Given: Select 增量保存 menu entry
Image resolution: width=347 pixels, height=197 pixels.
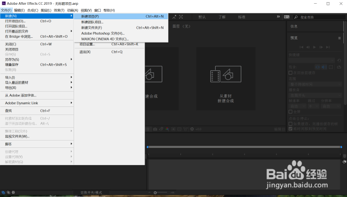Looking at the screenshot, I should (37, 64).
